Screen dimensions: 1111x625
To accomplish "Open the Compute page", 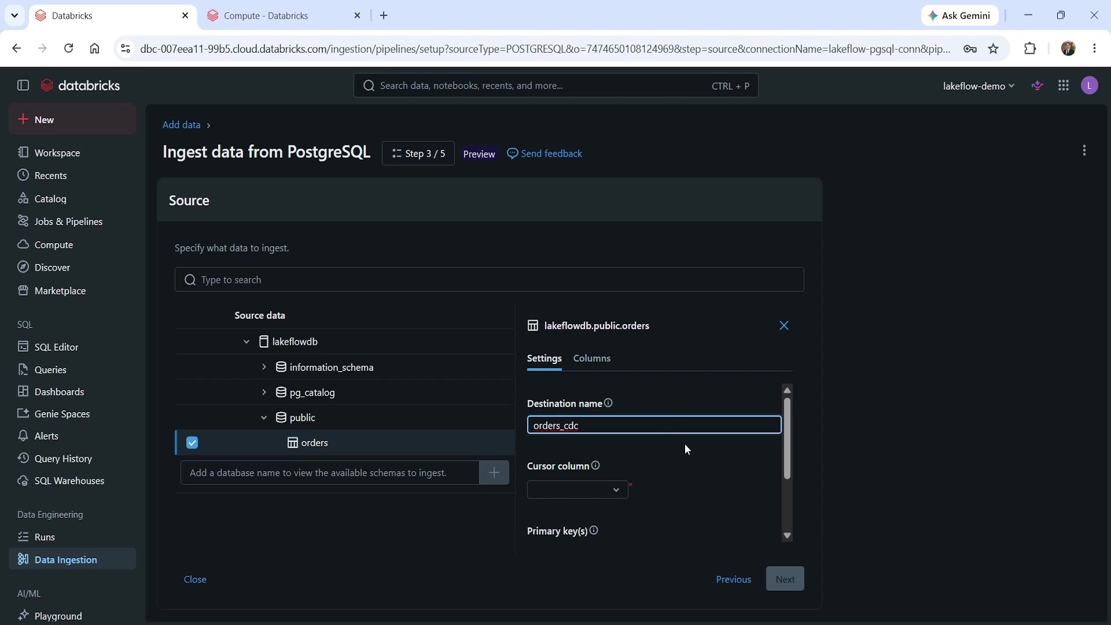I will (x=72, y=245).
